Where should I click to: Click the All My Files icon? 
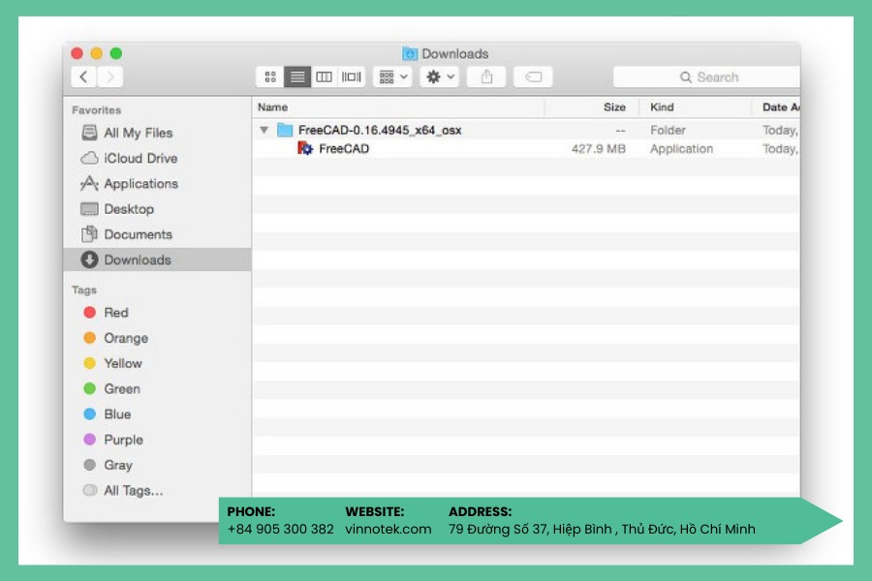coord(89,133)
